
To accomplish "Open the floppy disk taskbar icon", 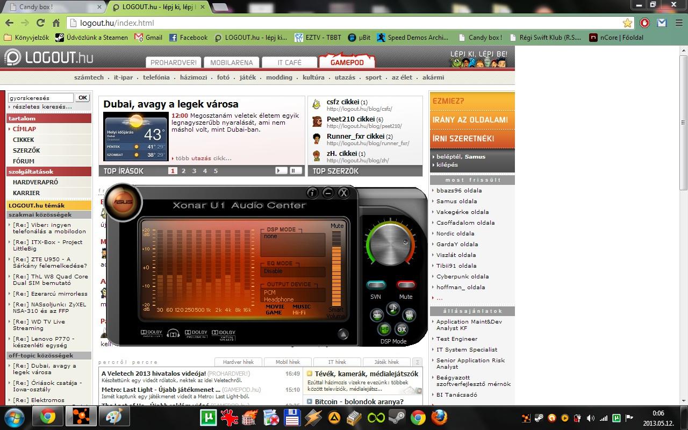I will point(292,417).
